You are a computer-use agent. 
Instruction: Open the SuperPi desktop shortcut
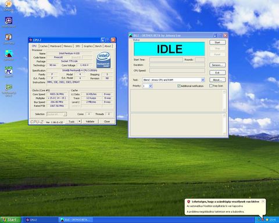(x=9, y=70)
